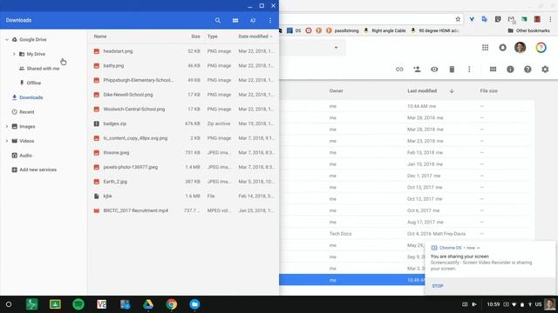This screenshot has width=558, height=313.
Task: Open Spotify from the shelf
Action: click(78, 304)
